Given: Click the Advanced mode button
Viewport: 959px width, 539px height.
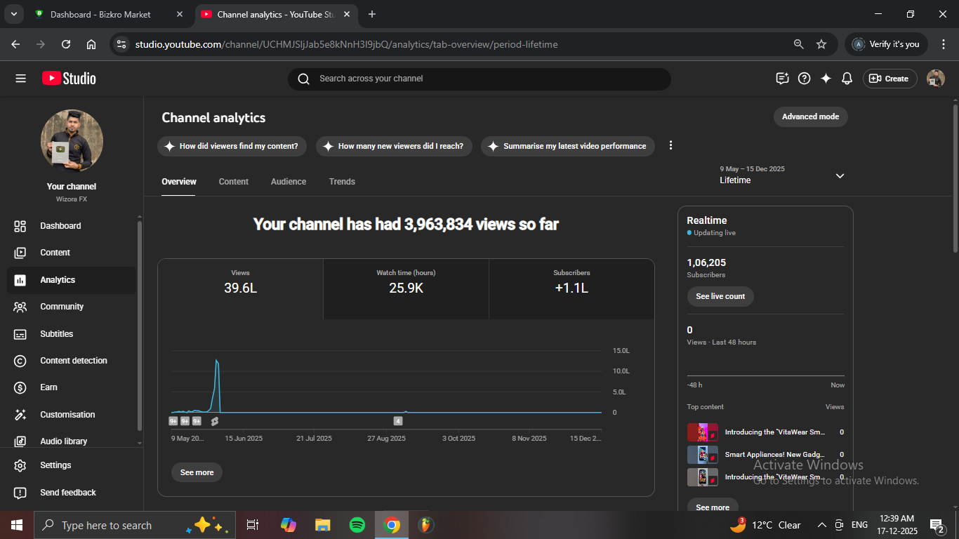Looking at the screenshot, I should pyautogui.click(x=810, y=117).
